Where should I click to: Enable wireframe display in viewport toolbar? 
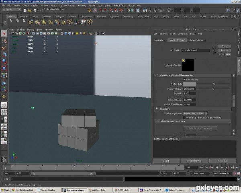tap(62, 33)
